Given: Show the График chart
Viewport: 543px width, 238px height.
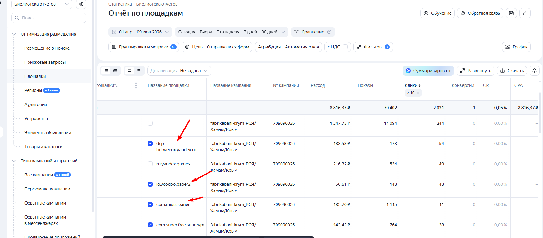Looking at the screenshot, I should pyautogui.click(x=516, y=47).
